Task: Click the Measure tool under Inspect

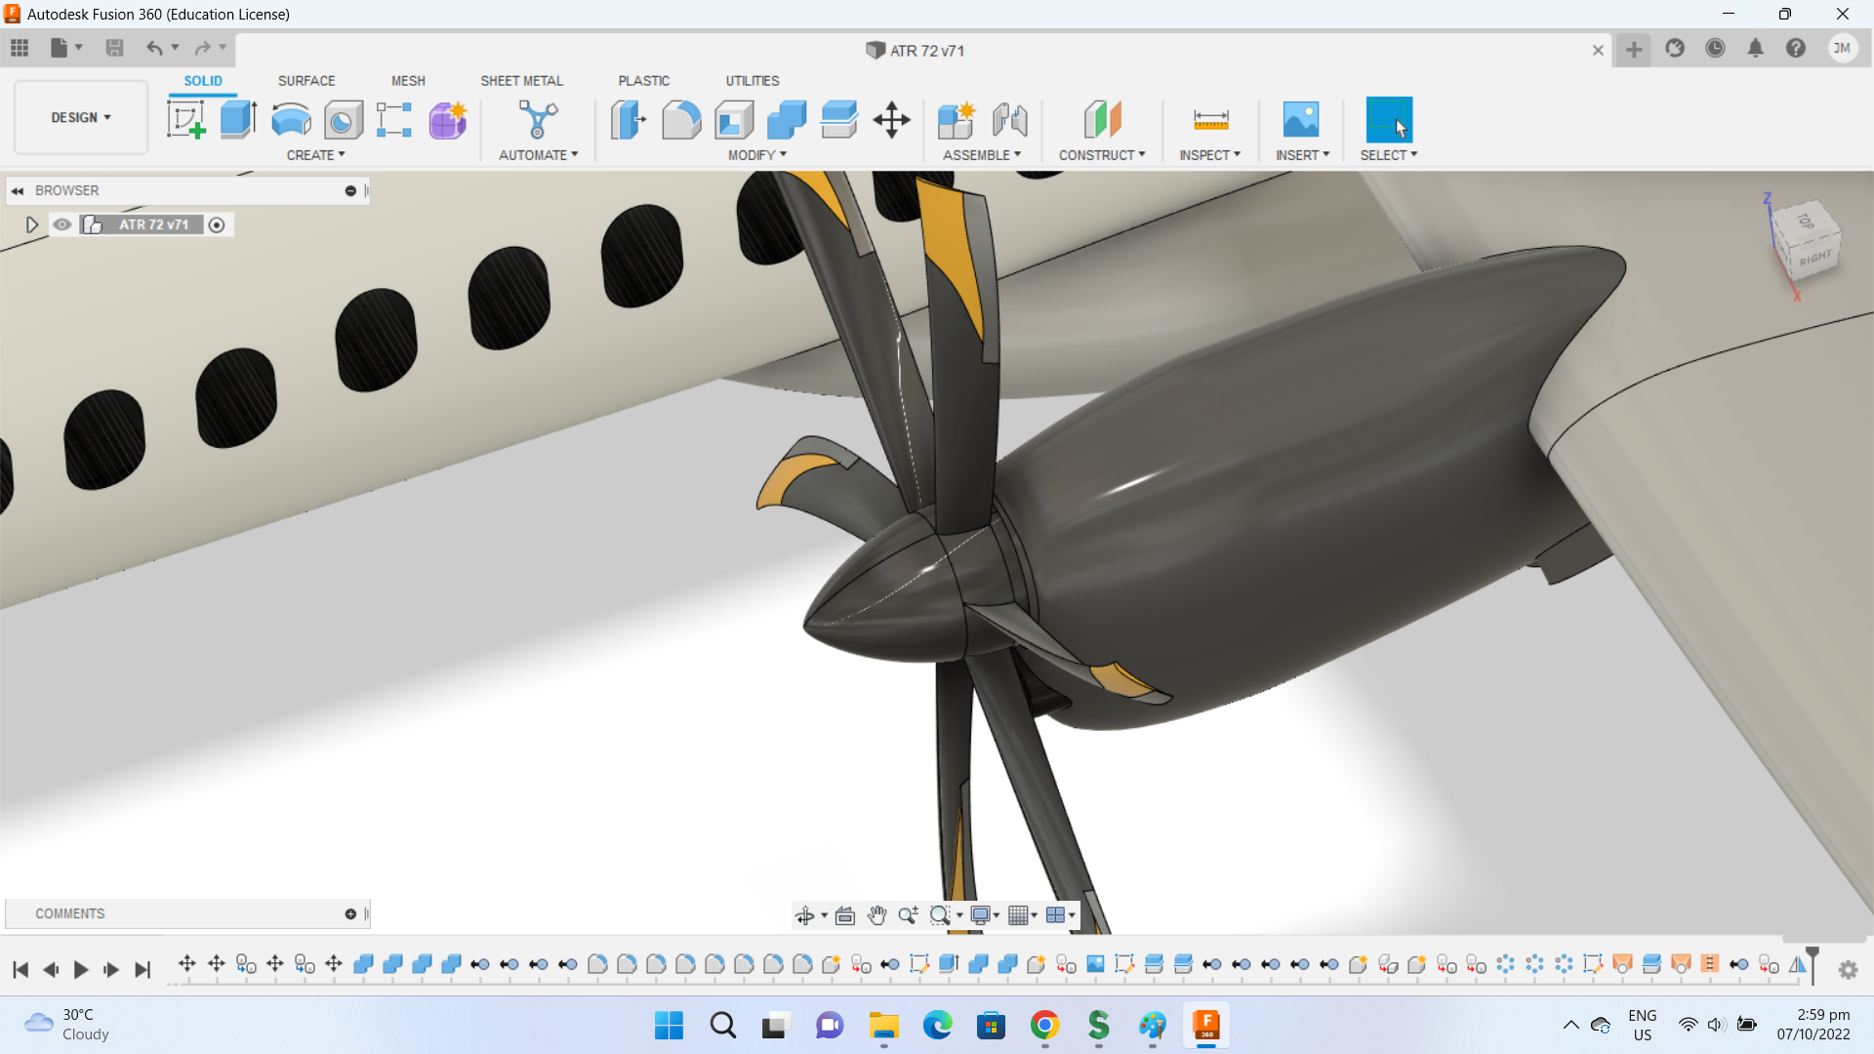Action: (x=1210, y=120)
